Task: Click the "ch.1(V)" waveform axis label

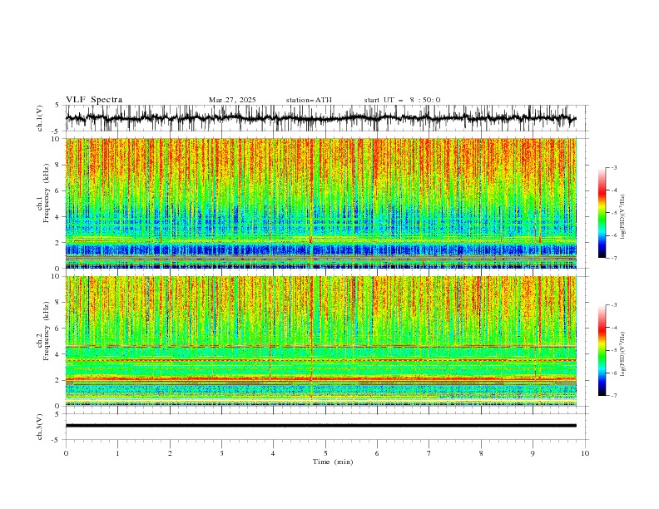Action: [40, 118]
